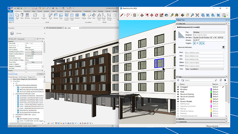The height and width of the screenshot is (134, 238).
Task: Click the Apply button in Properties panel
Action: coord(40,74)
